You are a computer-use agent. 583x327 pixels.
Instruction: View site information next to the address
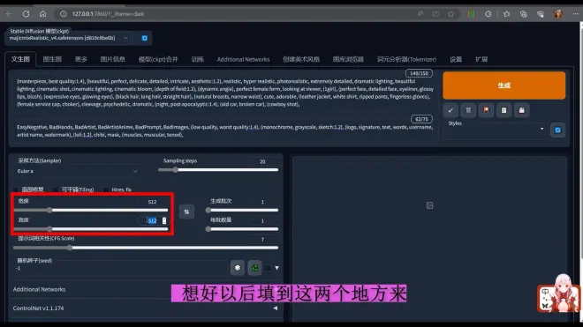(x=64, y=14)
